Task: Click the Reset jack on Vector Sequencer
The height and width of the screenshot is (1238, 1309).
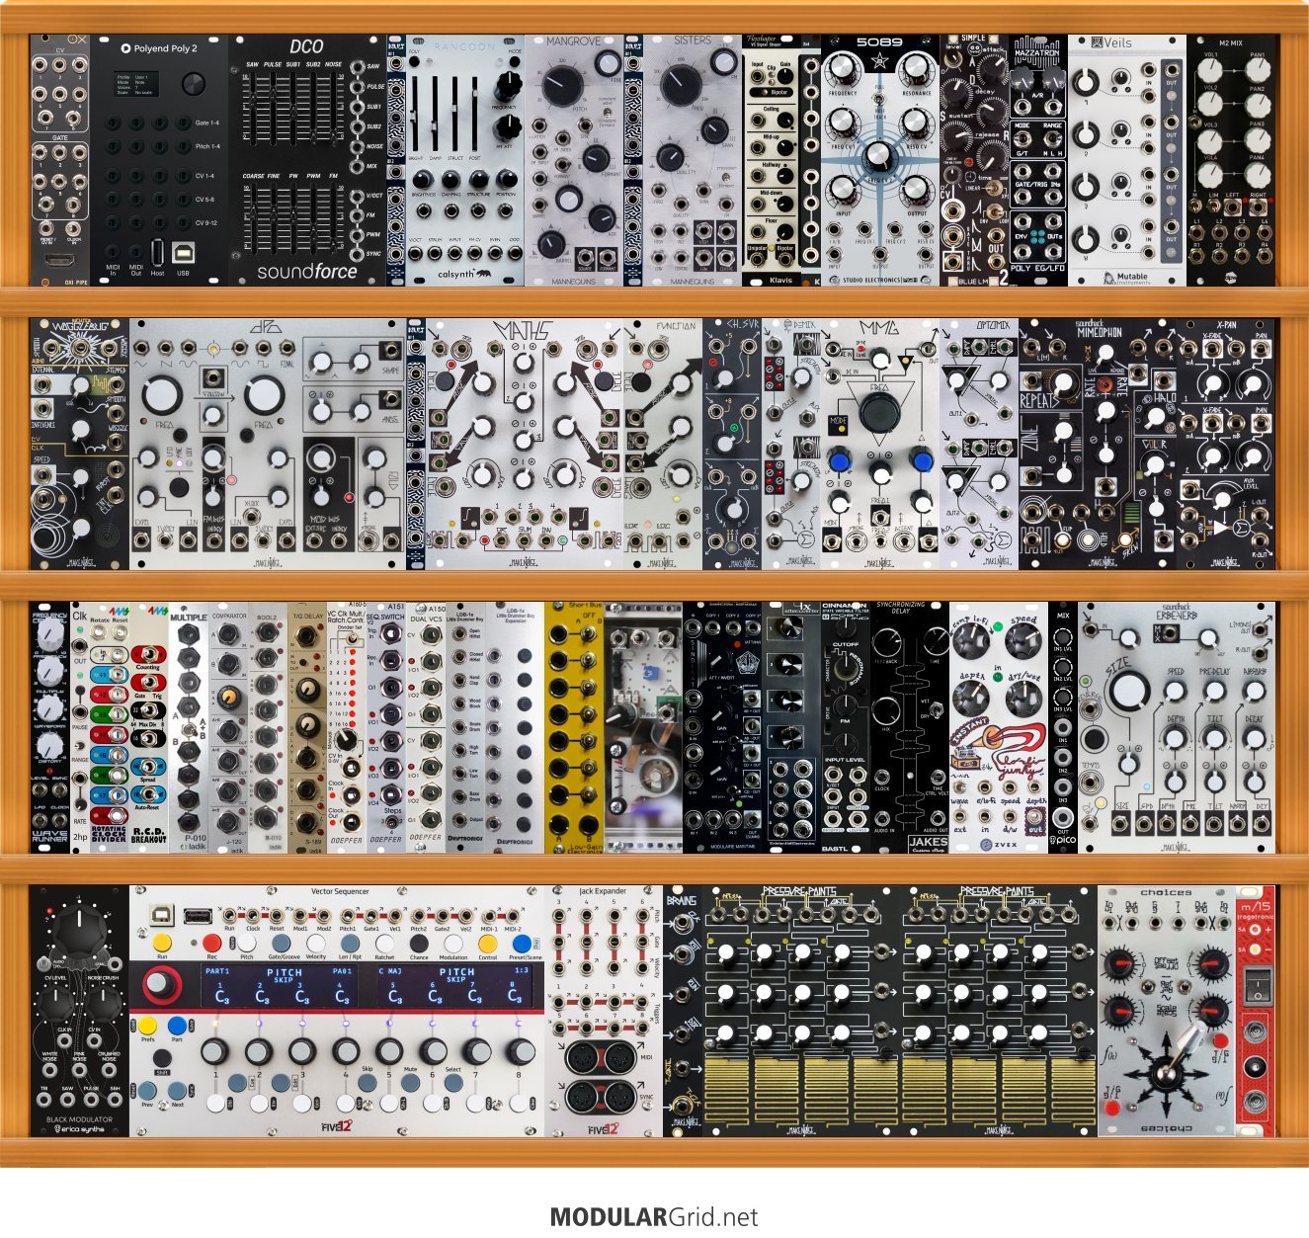Action: (x=277, y=914)
